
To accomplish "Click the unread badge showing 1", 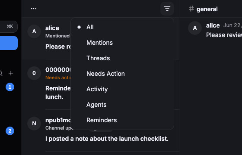I will (x=10, y=87).
